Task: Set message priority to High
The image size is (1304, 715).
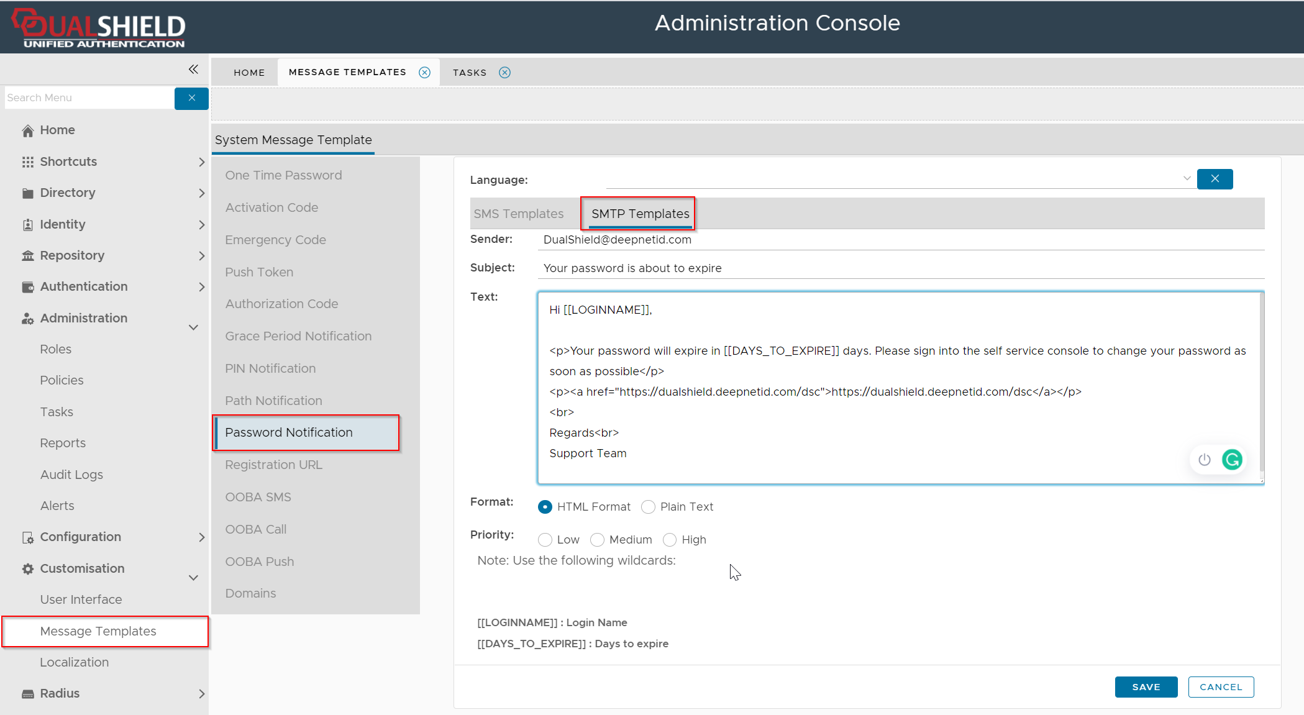Action: [670, 540]
